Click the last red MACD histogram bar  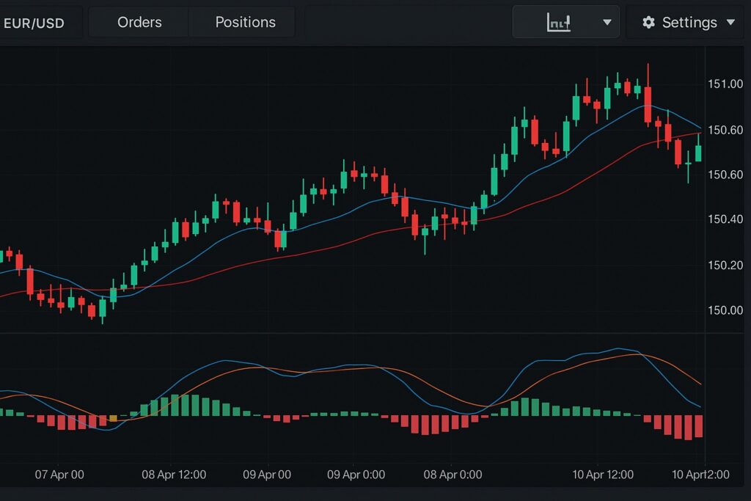click(x=699, y=426)
